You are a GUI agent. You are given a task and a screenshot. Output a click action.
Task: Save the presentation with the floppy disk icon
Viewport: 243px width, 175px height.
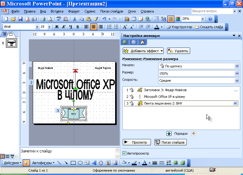(x=20, y=19)
